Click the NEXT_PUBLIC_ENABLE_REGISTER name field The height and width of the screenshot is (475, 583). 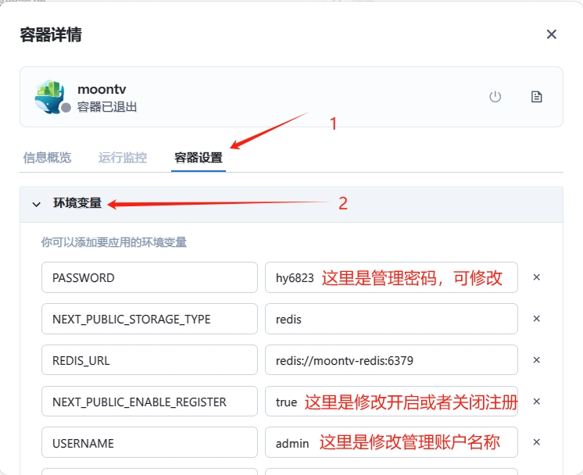coord(149,401)
